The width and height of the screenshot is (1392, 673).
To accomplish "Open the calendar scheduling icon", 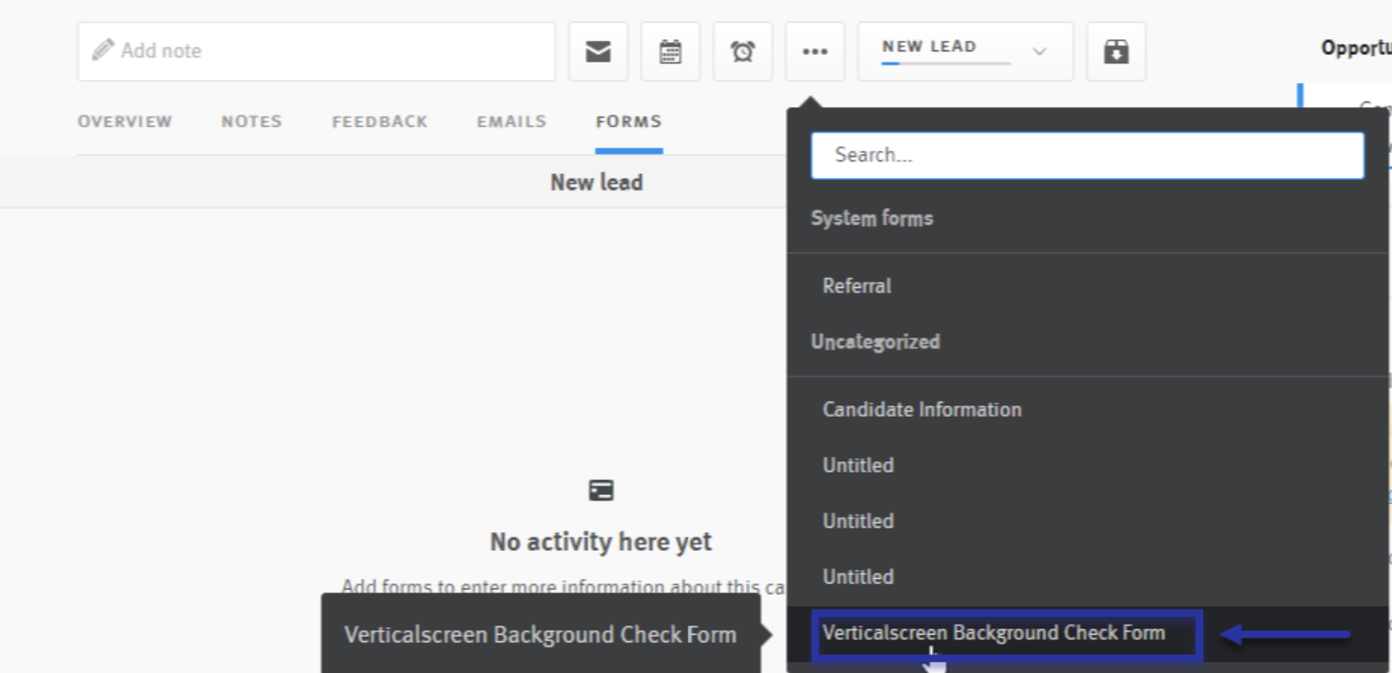I will pos(670,52).
